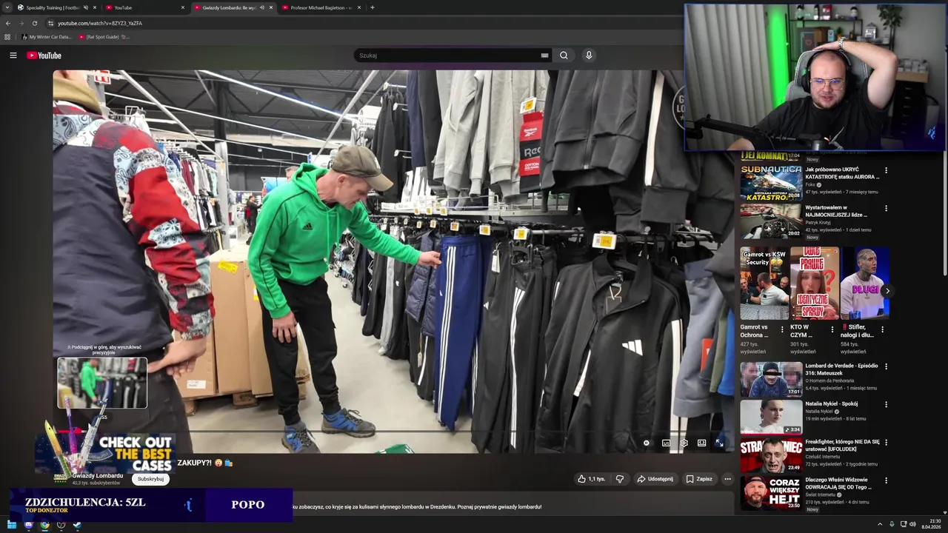The image size is (948, 533).
Task: Open Gamrot vs KSW Security short
Action: click(764, 284)
